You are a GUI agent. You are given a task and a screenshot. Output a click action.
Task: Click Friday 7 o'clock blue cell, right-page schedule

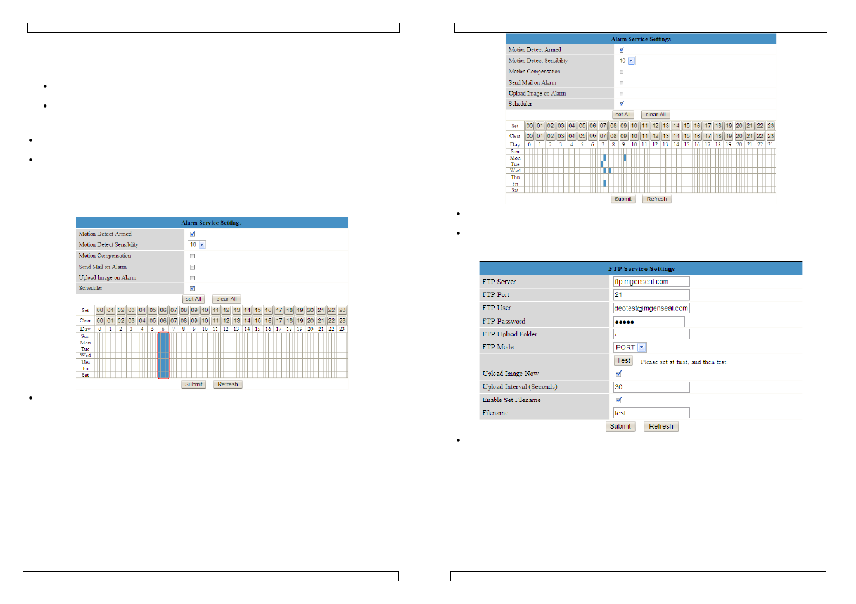(x=604, y=184)
